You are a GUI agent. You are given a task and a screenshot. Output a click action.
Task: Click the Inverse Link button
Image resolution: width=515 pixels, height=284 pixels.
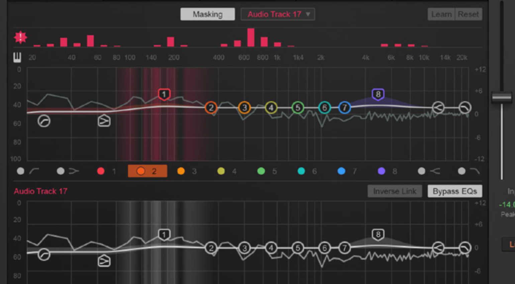coord(395,191)
